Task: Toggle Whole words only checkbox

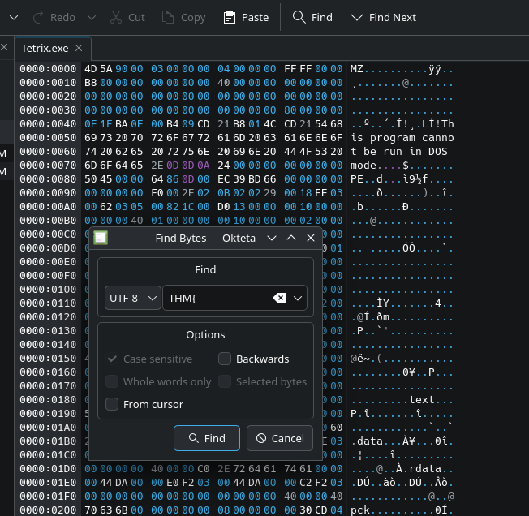Action: coord(112,381)
